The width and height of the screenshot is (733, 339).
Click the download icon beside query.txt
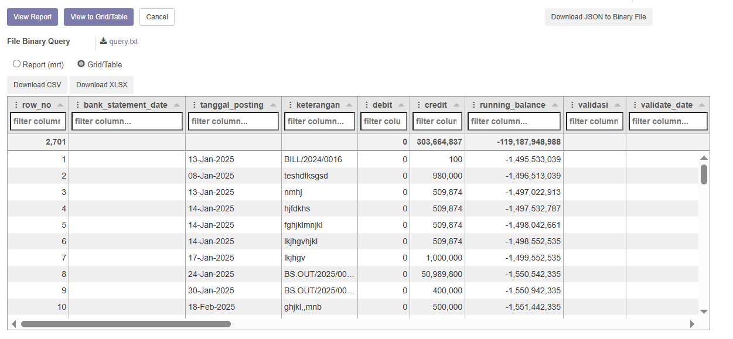coord(103,42)
